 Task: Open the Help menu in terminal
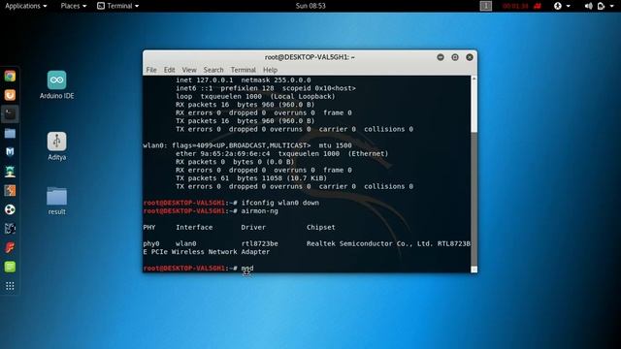click(x=270, y=70)
